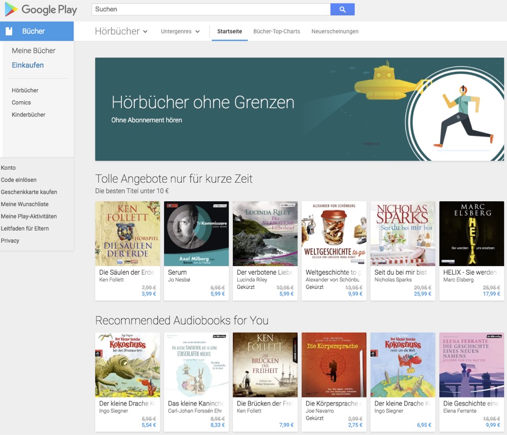Image resolution: width=507 pixels, height=435 pixels.
Task: Click the Google Play logo
Action: [41, 10]
